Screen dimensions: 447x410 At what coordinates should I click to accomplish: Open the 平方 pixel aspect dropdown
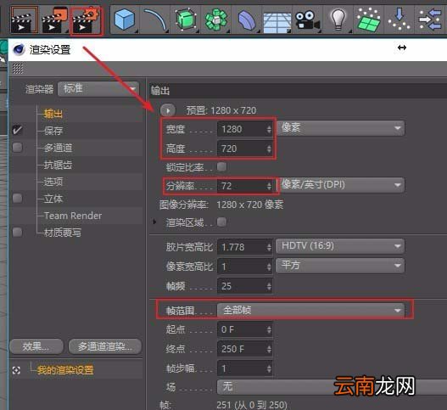pos(340,266)
